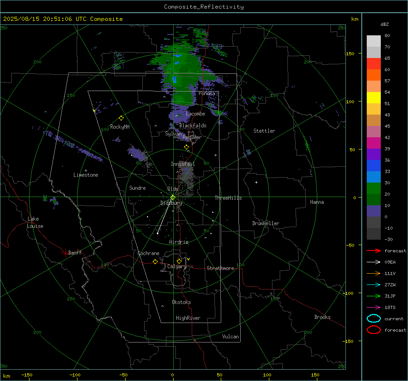Click the asterisk marker above Limestone
The width and height of the screenshot is (408, 381).
point(86,171)
